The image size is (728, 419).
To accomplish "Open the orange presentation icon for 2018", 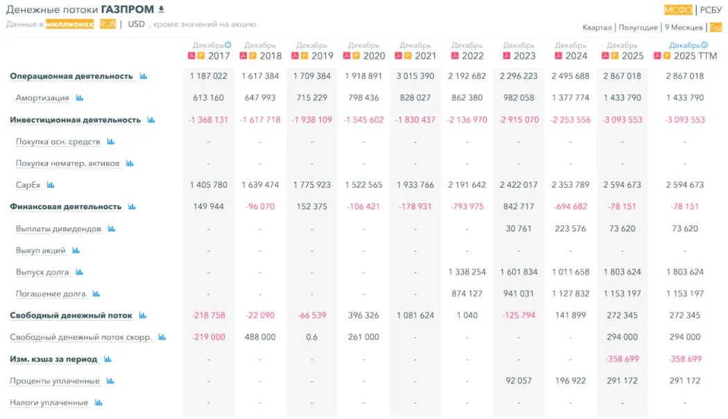I will 252,55.
